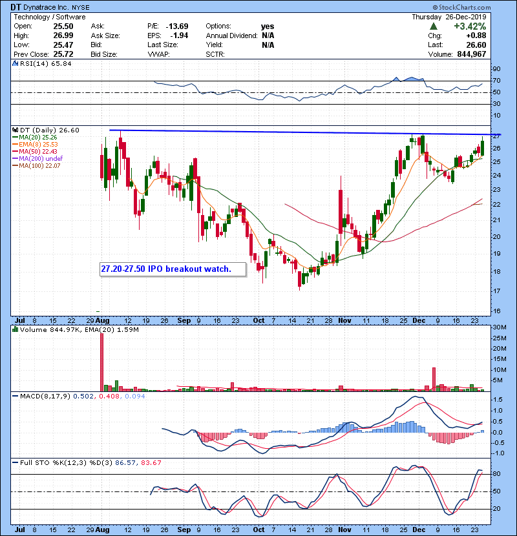The height and width of the screenshot is (536, 517).
Task: Click the RSI line chart icon
Action: click(15, 63)
